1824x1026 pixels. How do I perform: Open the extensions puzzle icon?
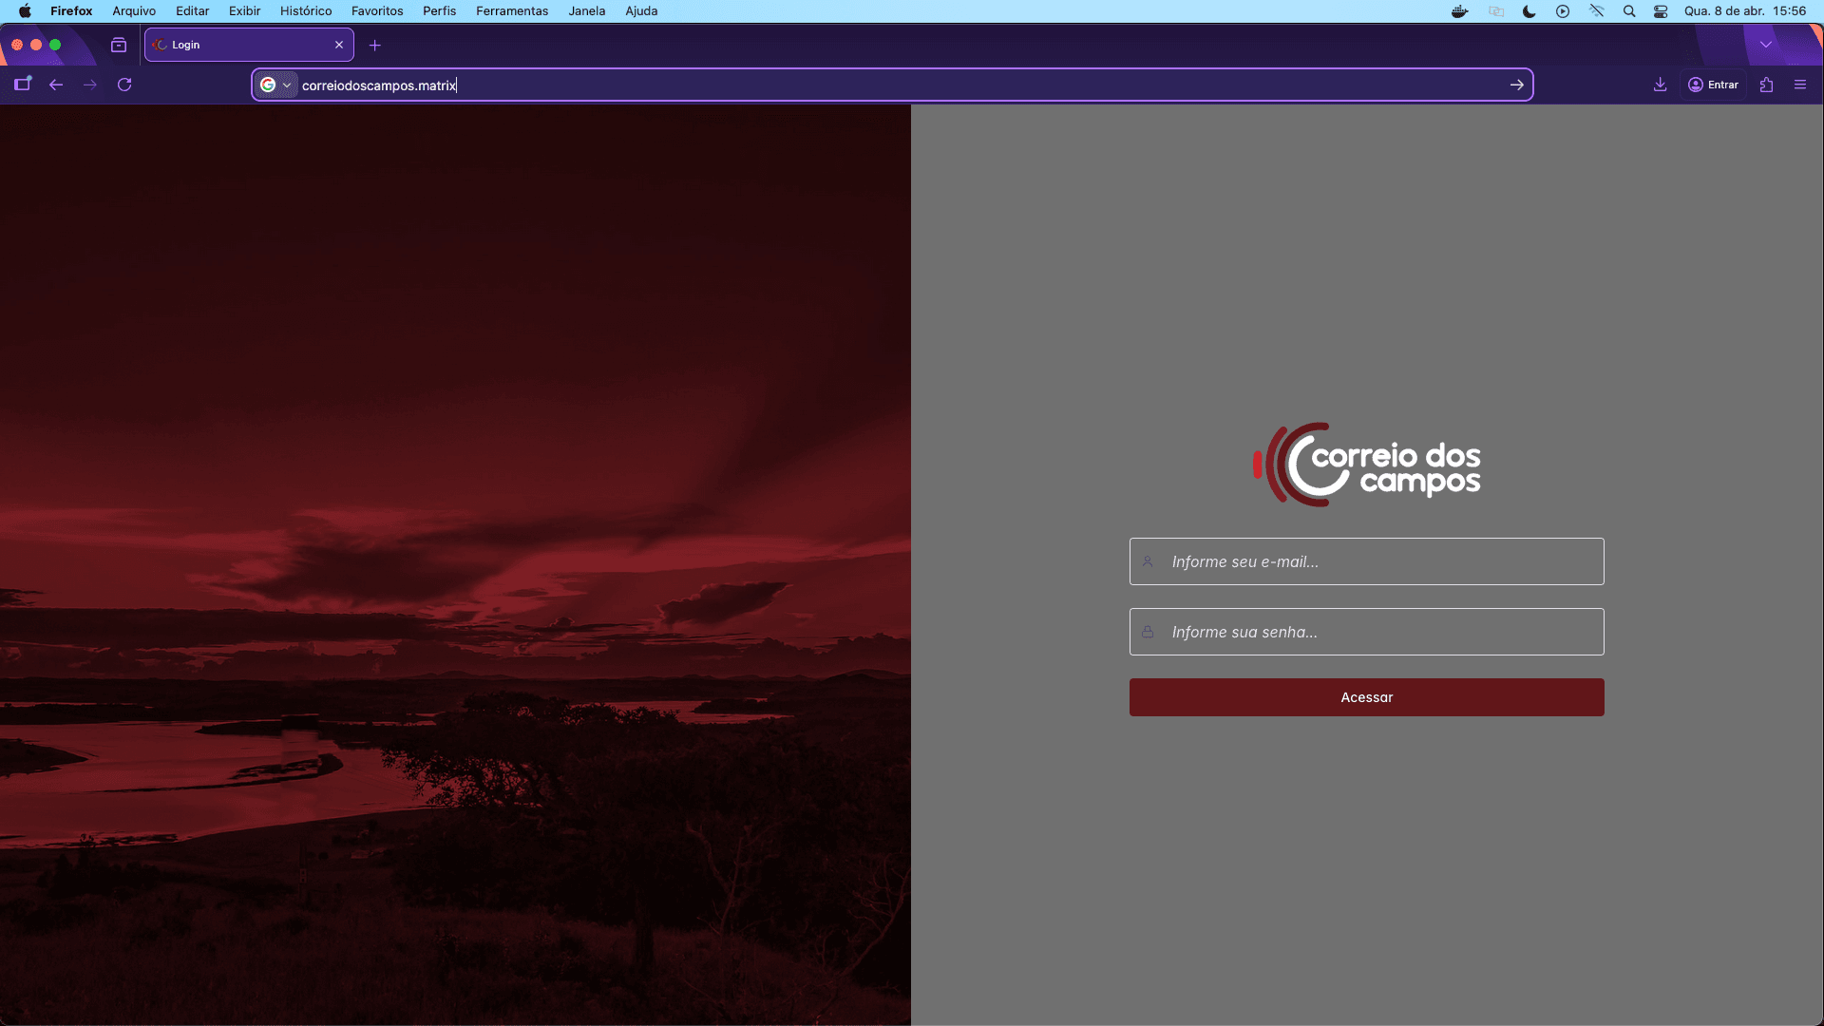tap(1766, 85)
